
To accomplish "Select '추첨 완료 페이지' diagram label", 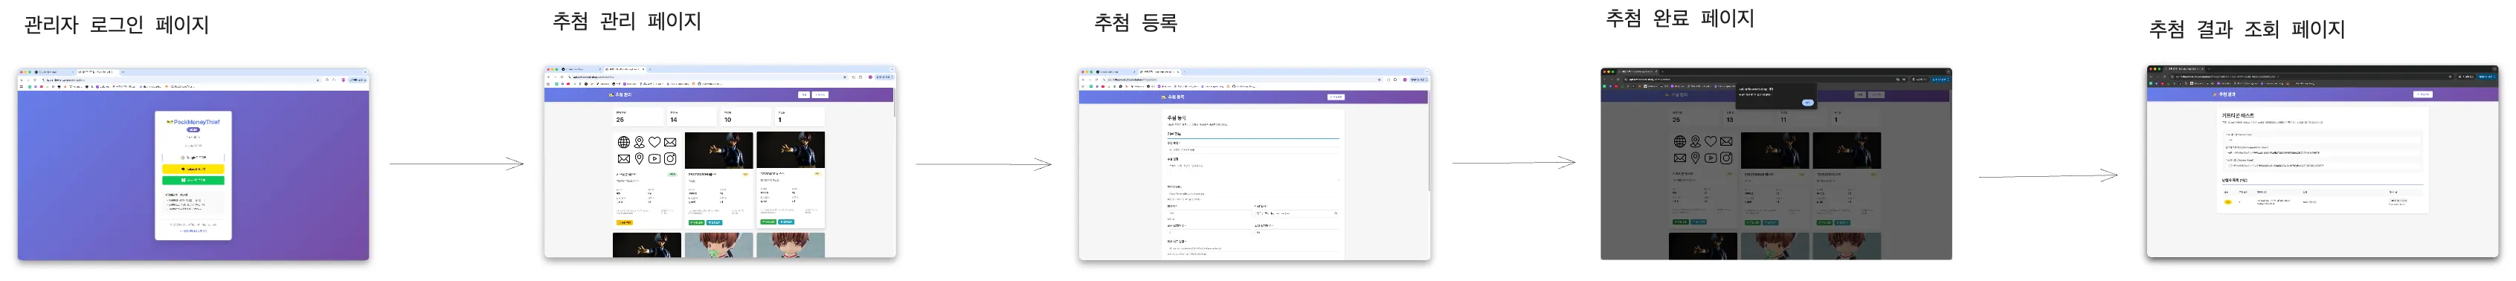I will (1680, 18).
